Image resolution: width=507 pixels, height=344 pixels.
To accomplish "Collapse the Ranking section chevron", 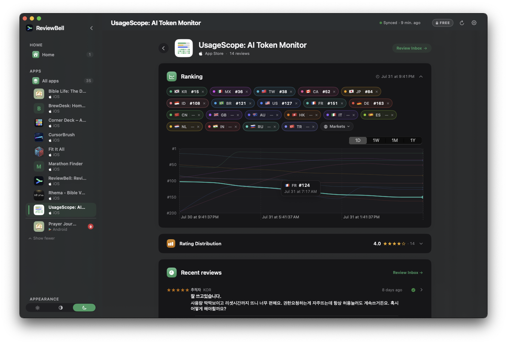I will pyautogui.click(x=421, y=76).
